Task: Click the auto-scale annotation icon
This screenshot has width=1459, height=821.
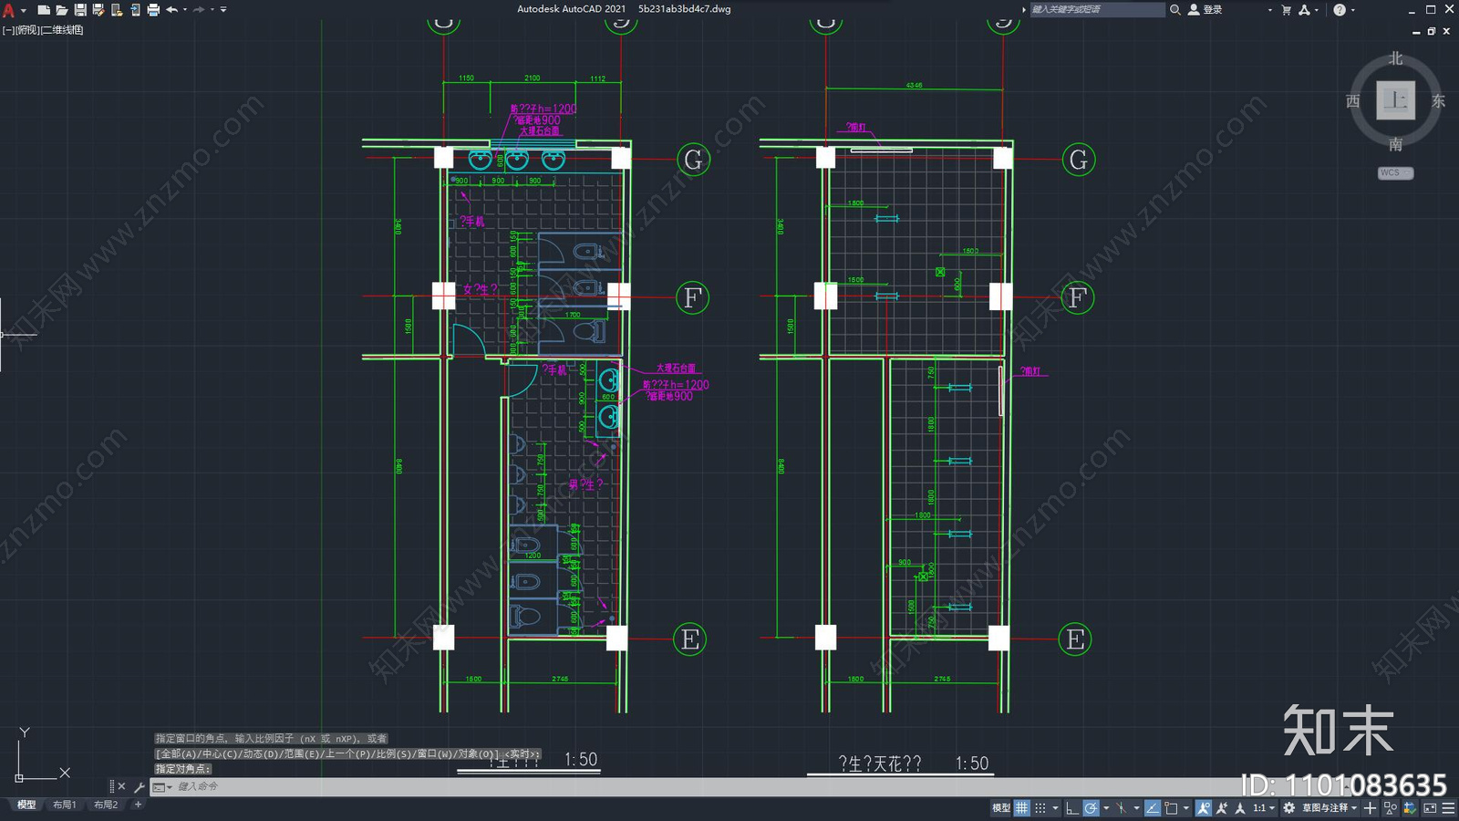Action: (1222, 808)
